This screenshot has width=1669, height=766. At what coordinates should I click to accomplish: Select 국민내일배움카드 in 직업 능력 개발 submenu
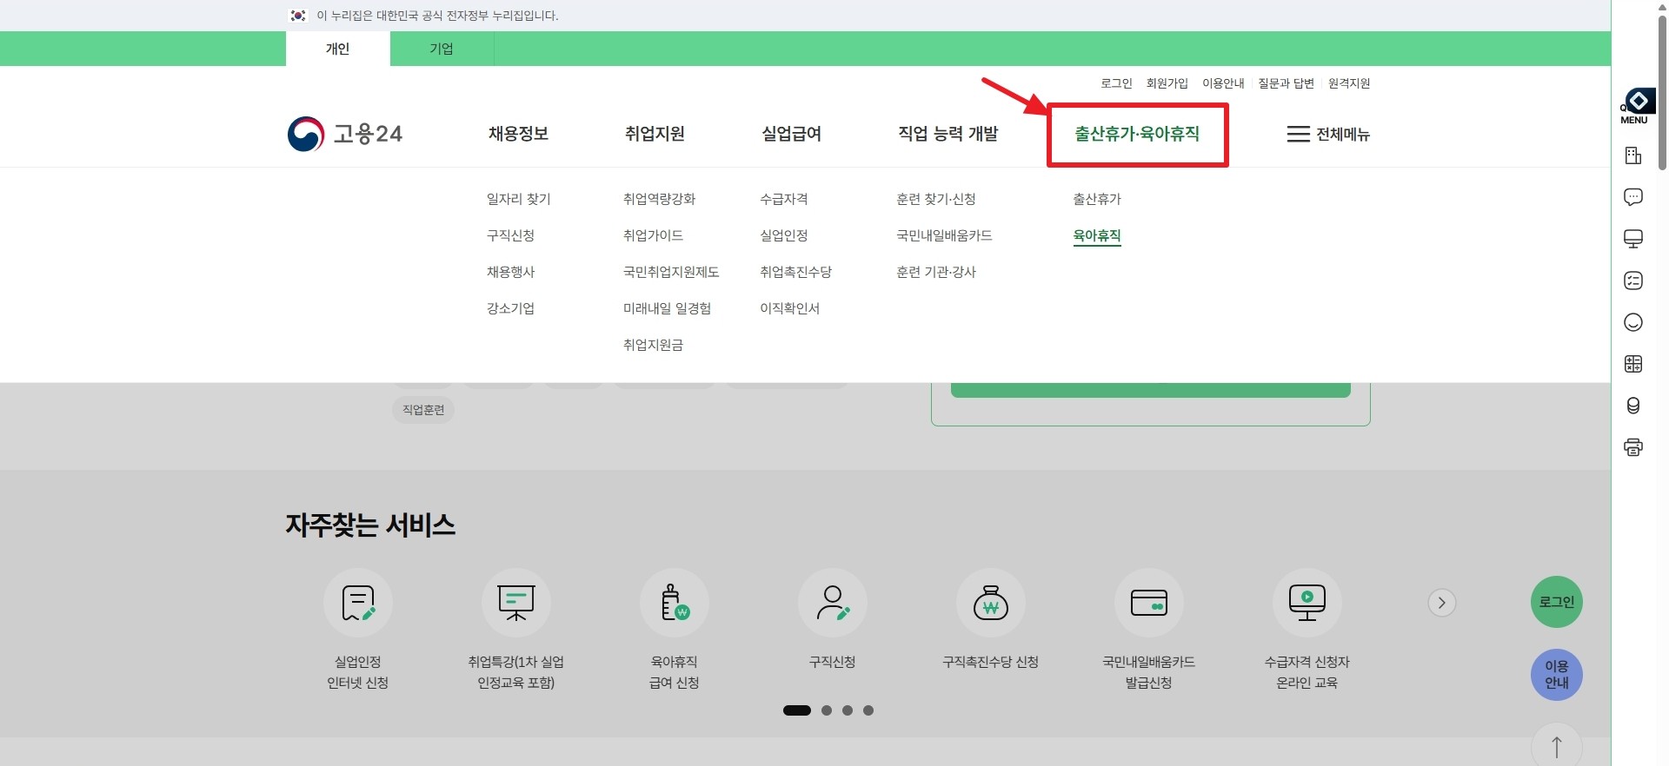click(944, 235)
